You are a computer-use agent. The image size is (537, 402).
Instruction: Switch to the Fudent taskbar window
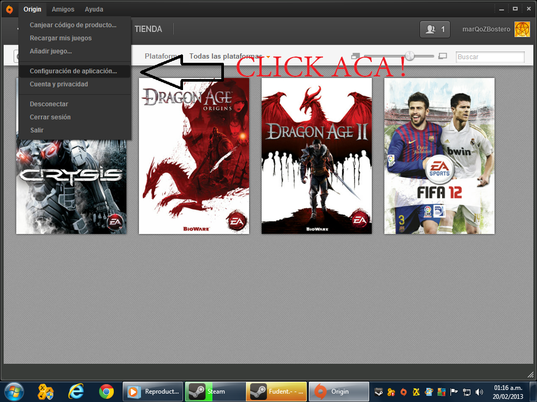tap(276, 392)
